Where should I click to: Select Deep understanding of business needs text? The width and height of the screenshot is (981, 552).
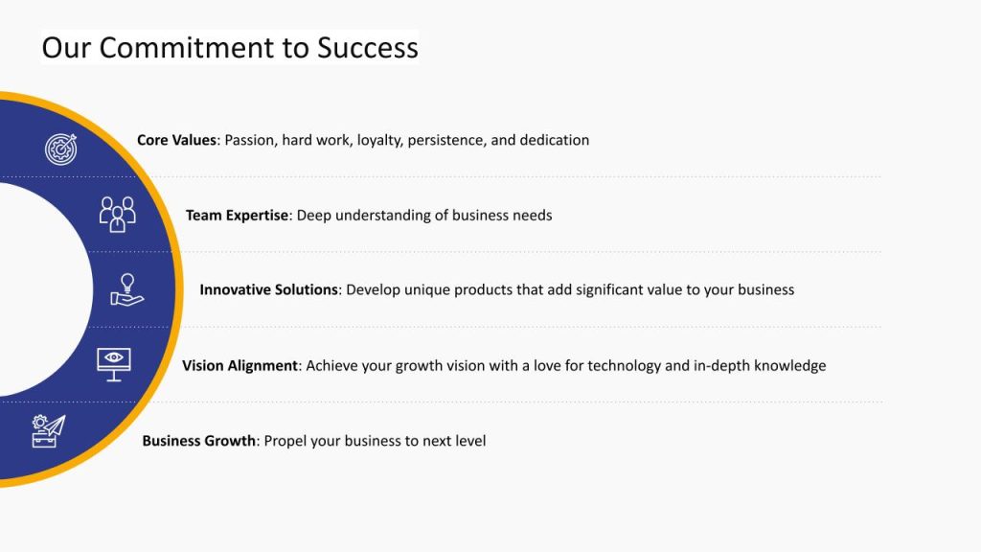424,216
